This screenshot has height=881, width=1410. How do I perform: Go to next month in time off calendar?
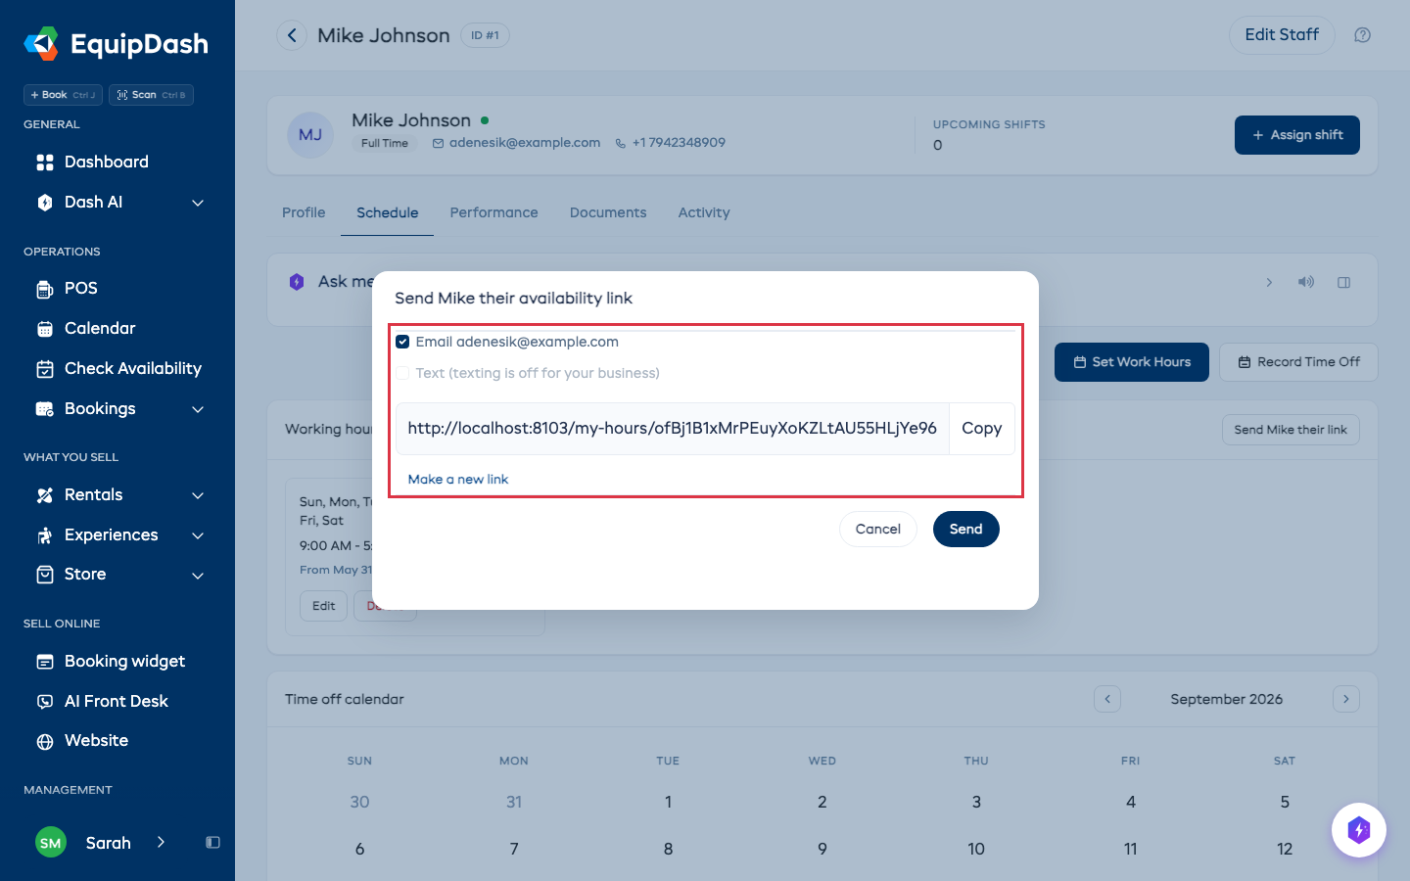(1346, 699)
